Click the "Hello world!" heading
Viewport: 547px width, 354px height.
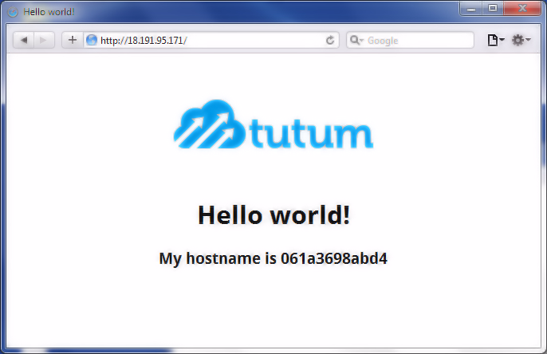[x=273, y=214]
